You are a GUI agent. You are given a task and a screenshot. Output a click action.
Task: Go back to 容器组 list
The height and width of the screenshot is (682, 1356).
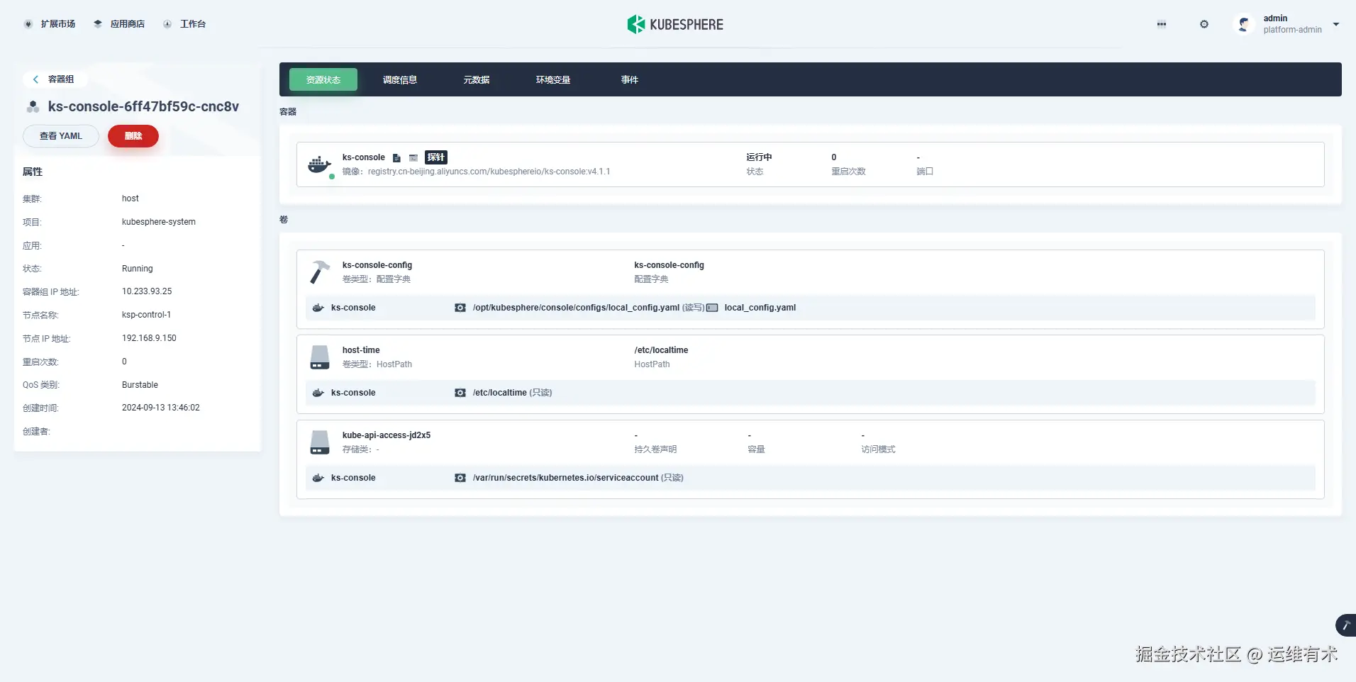click(54, 79)
